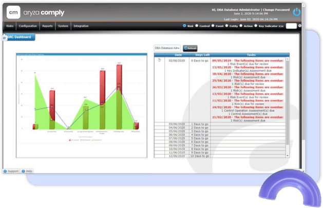This screenshot has width=323, height=208.
Task: Click the 11/06/2020 date cell
Action: coord(177,153)
